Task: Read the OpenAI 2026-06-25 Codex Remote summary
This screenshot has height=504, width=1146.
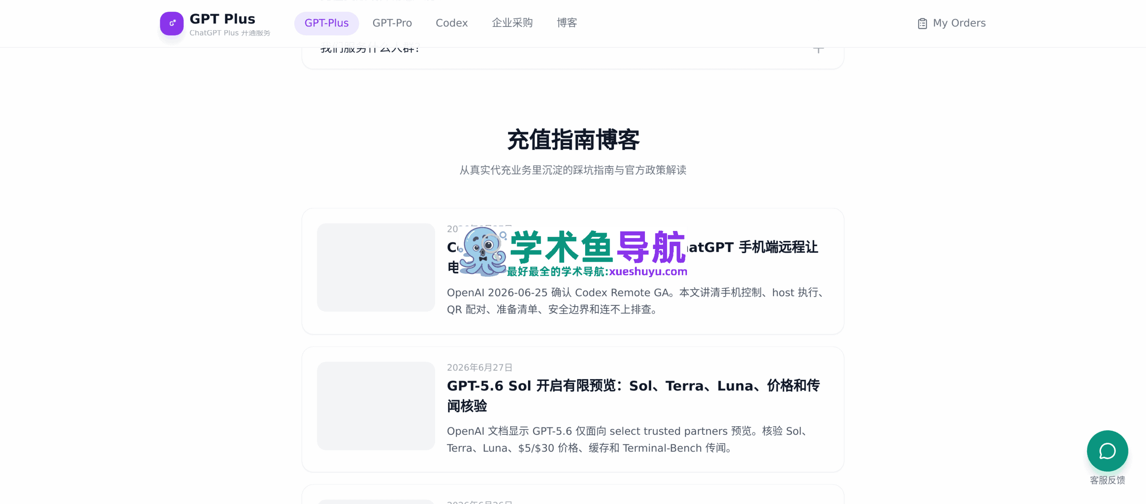Action: tap(636, 301)
